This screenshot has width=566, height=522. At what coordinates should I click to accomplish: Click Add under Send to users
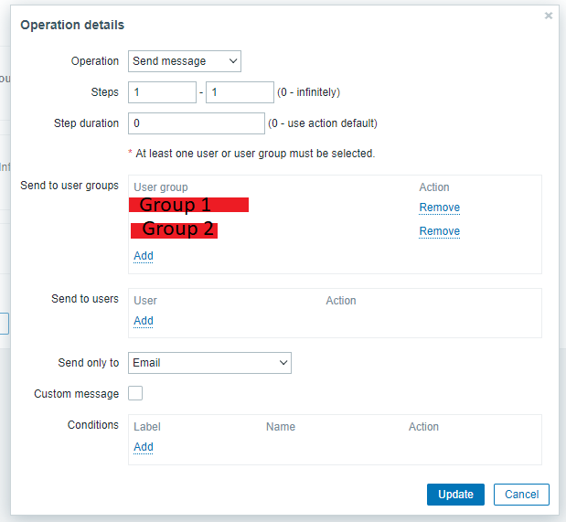(x=144, y=321)
